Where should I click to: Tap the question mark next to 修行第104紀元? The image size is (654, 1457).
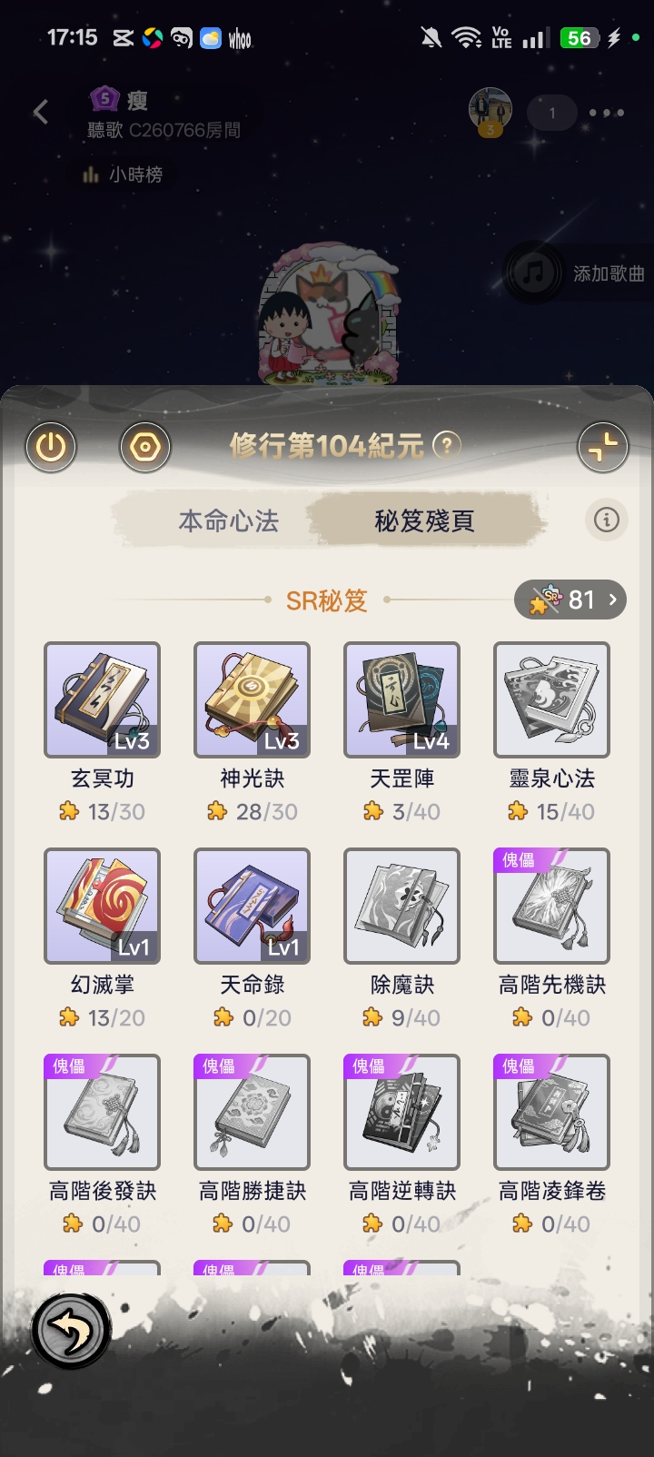(x=446, y=445)
